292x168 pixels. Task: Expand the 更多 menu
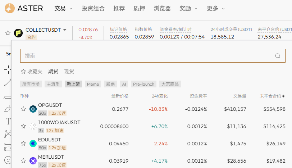tap(216, 8)
